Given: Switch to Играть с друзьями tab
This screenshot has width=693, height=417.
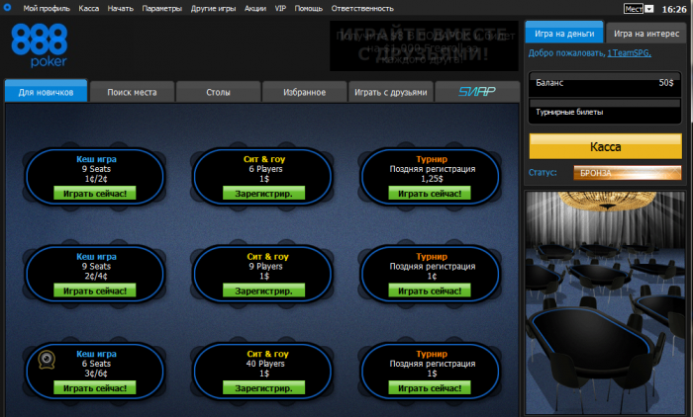Looking at the screenshot, I should click(x=390, y=92).
